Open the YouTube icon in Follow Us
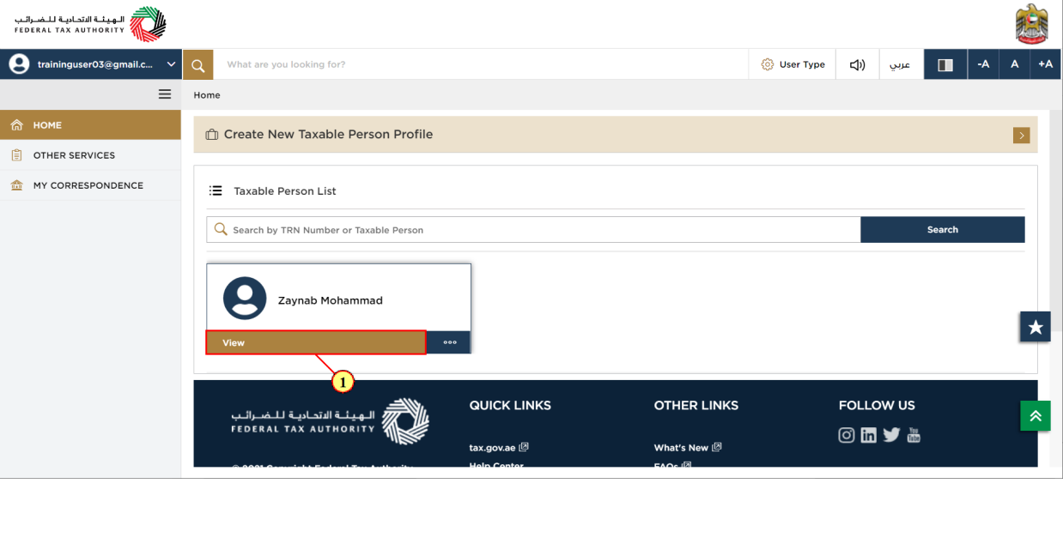The width and height of the screenshot is (1063, 556). coord(914,435)
